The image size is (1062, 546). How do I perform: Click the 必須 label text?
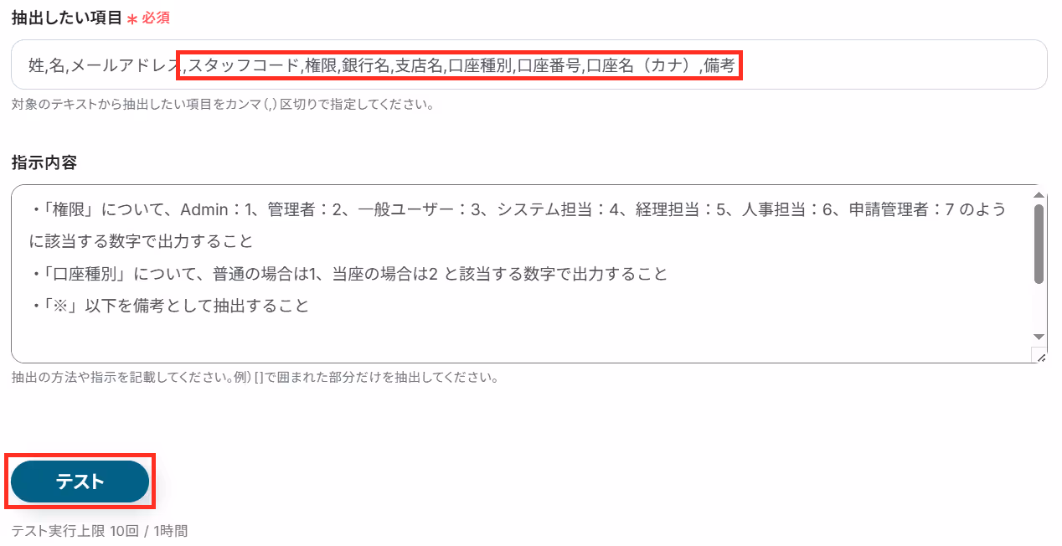point(157,17)
